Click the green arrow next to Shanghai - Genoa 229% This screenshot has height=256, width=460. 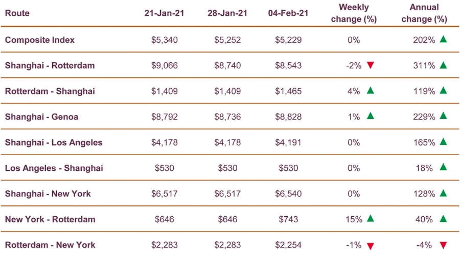(443, 116)
